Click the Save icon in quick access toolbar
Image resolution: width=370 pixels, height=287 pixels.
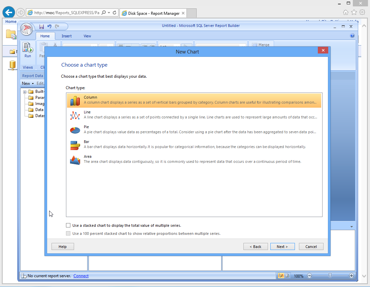pos(42,26)
